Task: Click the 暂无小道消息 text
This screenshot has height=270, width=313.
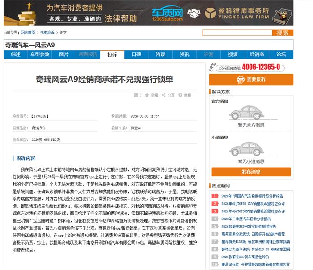Action: pyautogui.click(x=251, y=161)
